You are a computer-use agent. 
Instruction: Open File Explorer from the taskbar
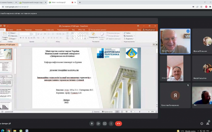point(15,131)
